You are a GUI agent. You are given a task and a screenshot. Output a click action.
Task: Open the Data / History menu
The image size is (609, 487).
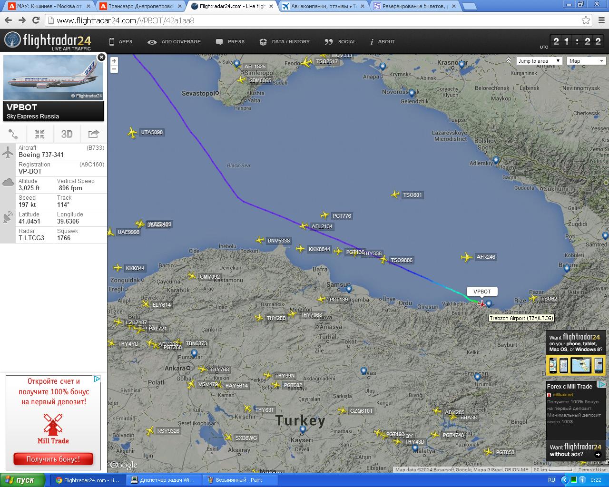coord(285,42)
